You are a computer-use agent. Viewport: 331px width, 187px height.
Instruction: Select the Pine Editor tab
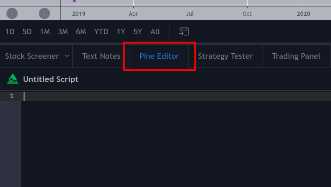(x=159, y=56)
